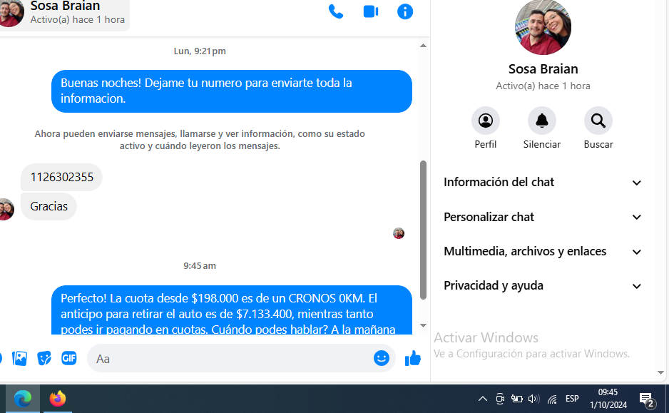Open the Perfil profile icon
The height and width of the screenshot is (413, 669).
[x=485, y=121]
